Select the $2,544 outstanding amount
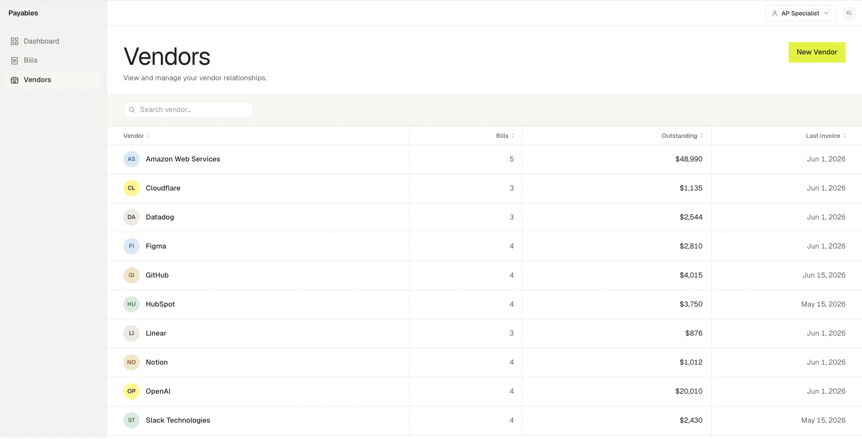Screen dimensions: 862x439 tap(691, 217)
